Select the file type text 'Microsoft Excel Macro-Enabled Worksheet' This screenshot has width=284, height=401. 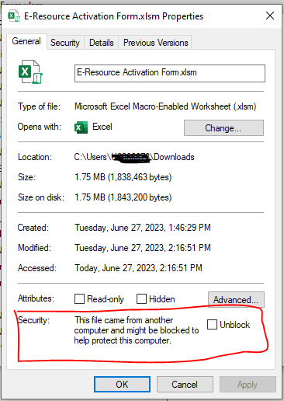[x=153, y=106]
